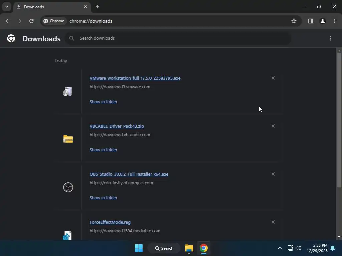This screenshot has height=256, width=342.
Task: Show VBCABLE zip in folder
Action: pyautogui.click(x=104, y=150)
